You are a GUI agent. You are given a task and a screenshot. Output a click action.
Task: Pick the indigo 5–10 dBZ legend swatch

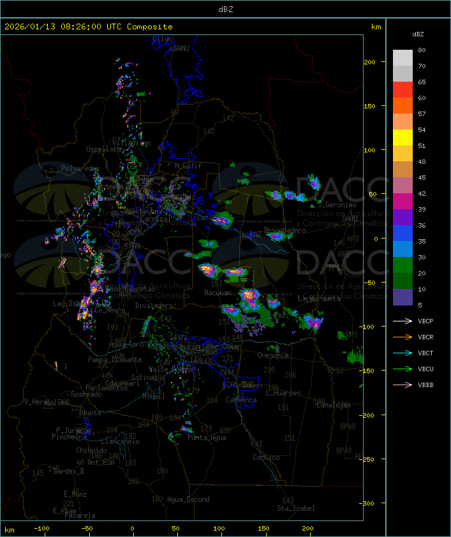tap(403, 297)
